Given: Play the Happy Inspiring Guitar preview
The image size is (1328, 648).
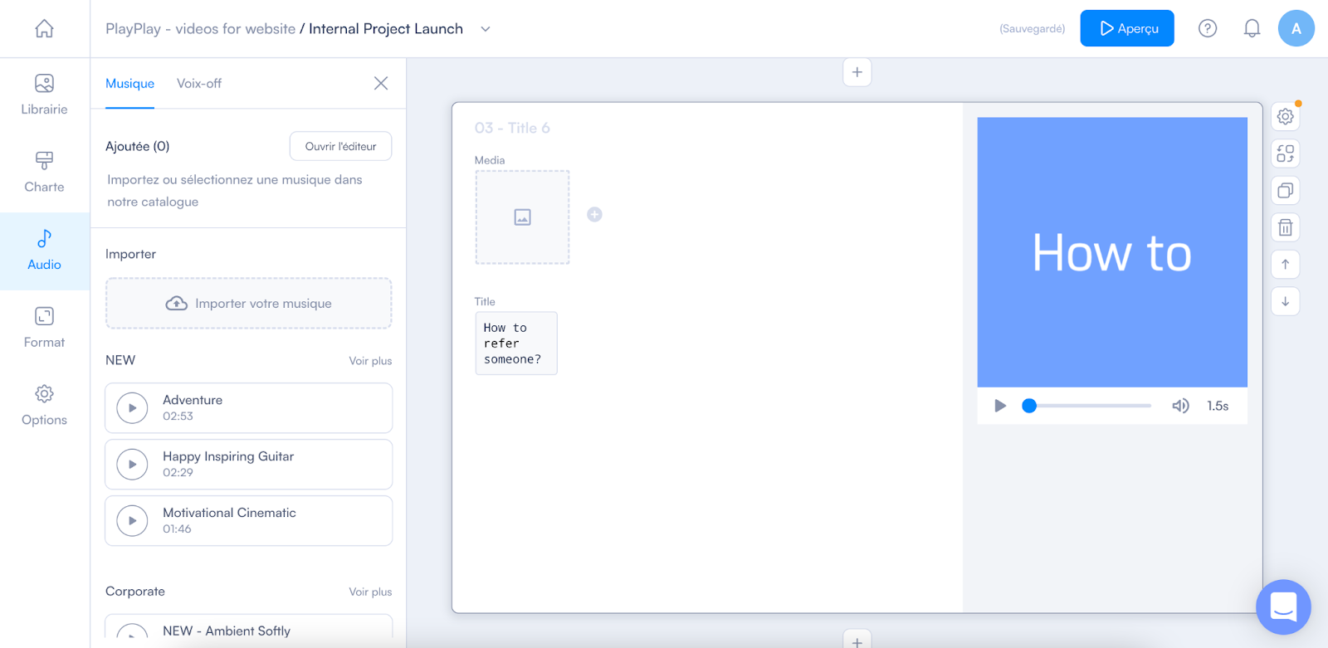Looking at the screenshot, I should tap(132, 465).
